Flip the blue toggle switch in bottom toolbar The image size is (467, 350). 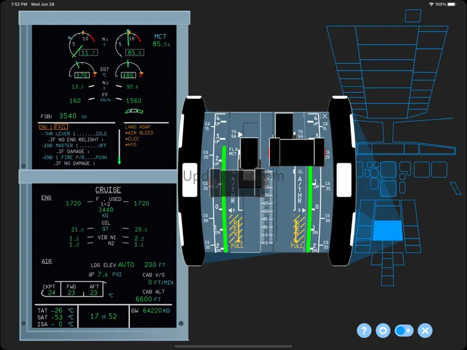coord(404,330)
